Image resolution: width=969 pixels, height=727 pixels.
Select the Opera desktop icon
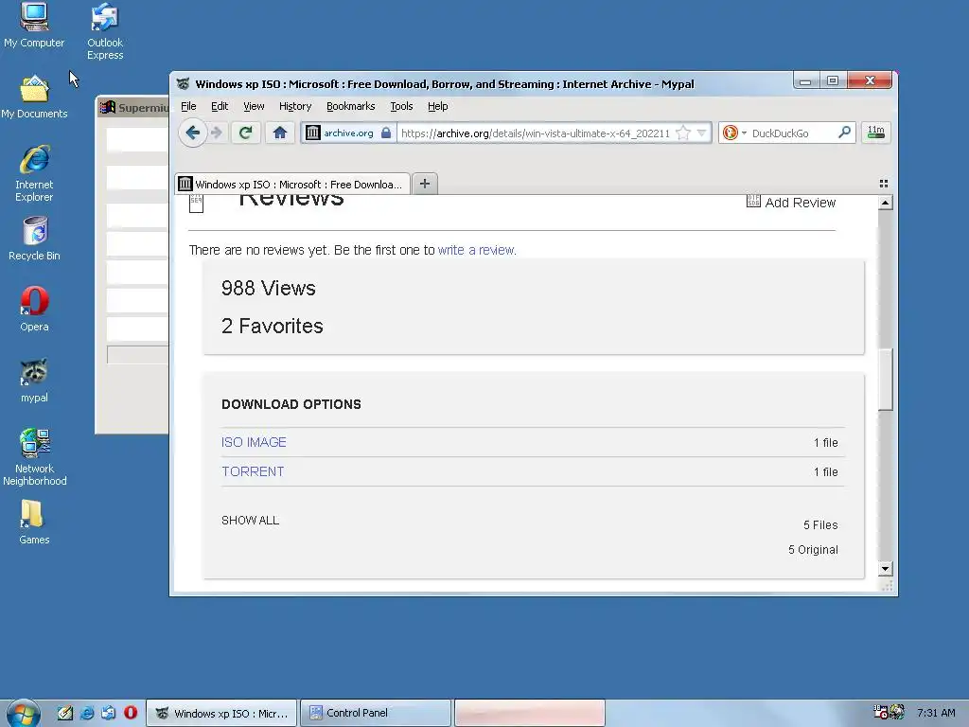pyautogui.click(x=34, y=310)
